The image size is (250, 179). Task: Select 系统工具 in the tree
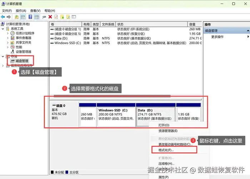pos(17,29)
